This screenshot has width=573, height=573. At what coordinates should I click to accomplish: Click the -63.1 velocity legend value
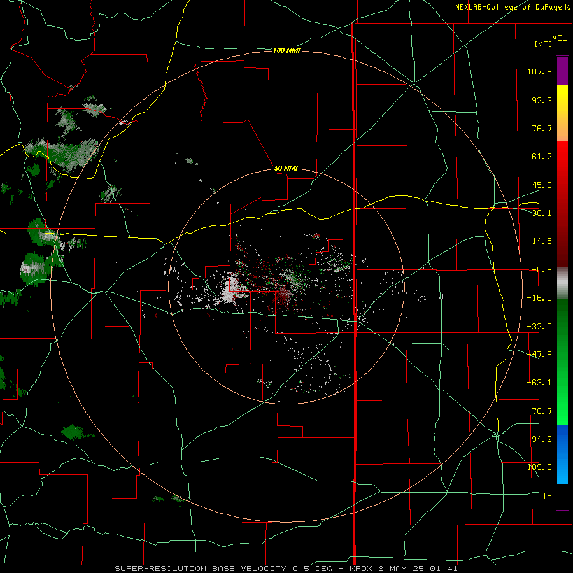(539, 383)
